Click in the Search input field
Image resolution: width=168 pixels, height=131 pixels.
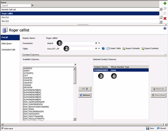click(16, 5)
